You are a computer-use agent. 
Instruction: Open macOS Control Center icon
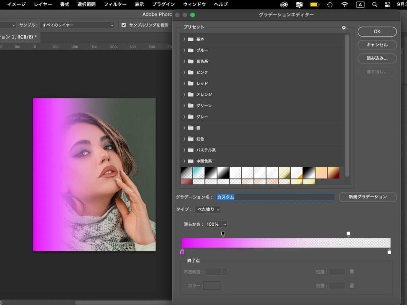pos(388,4)
